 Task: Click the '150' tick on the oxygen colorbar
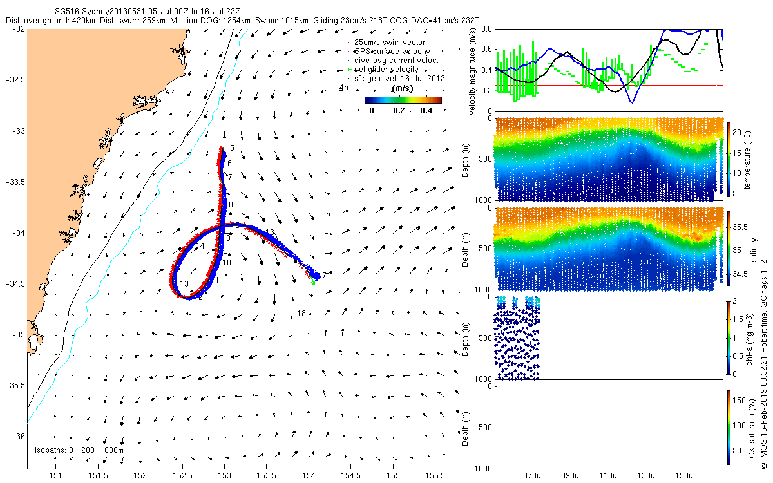[740, 401]
